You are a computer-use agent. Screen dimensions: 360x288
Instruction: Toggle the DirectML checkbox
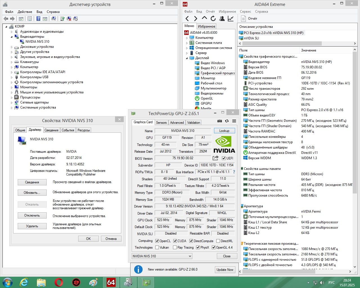click(x=218, y=241)
